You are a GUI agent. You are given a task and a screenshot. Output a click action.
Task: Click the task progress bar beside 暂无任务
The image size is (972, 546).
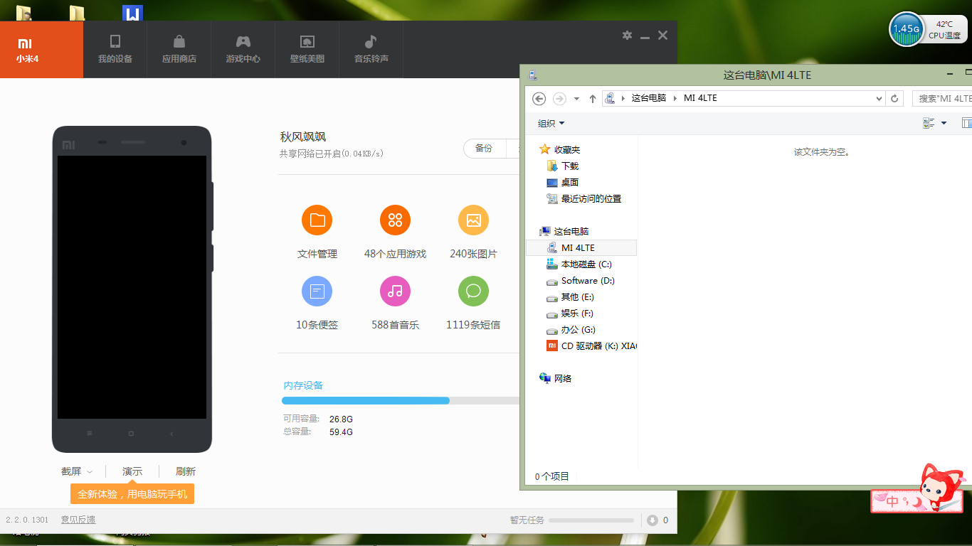[591, 520]
